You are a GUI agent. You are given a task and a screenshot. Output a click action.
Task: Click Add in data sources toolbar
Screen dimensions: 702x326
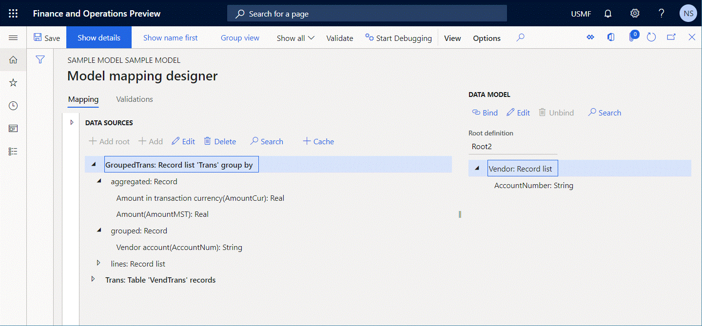[x=151, y=142]
